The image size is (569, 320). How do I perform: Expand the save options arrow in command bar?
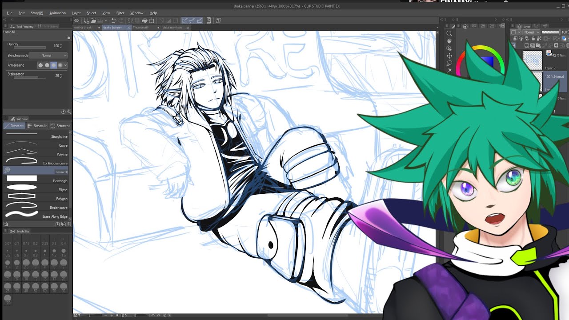point(106,20)
